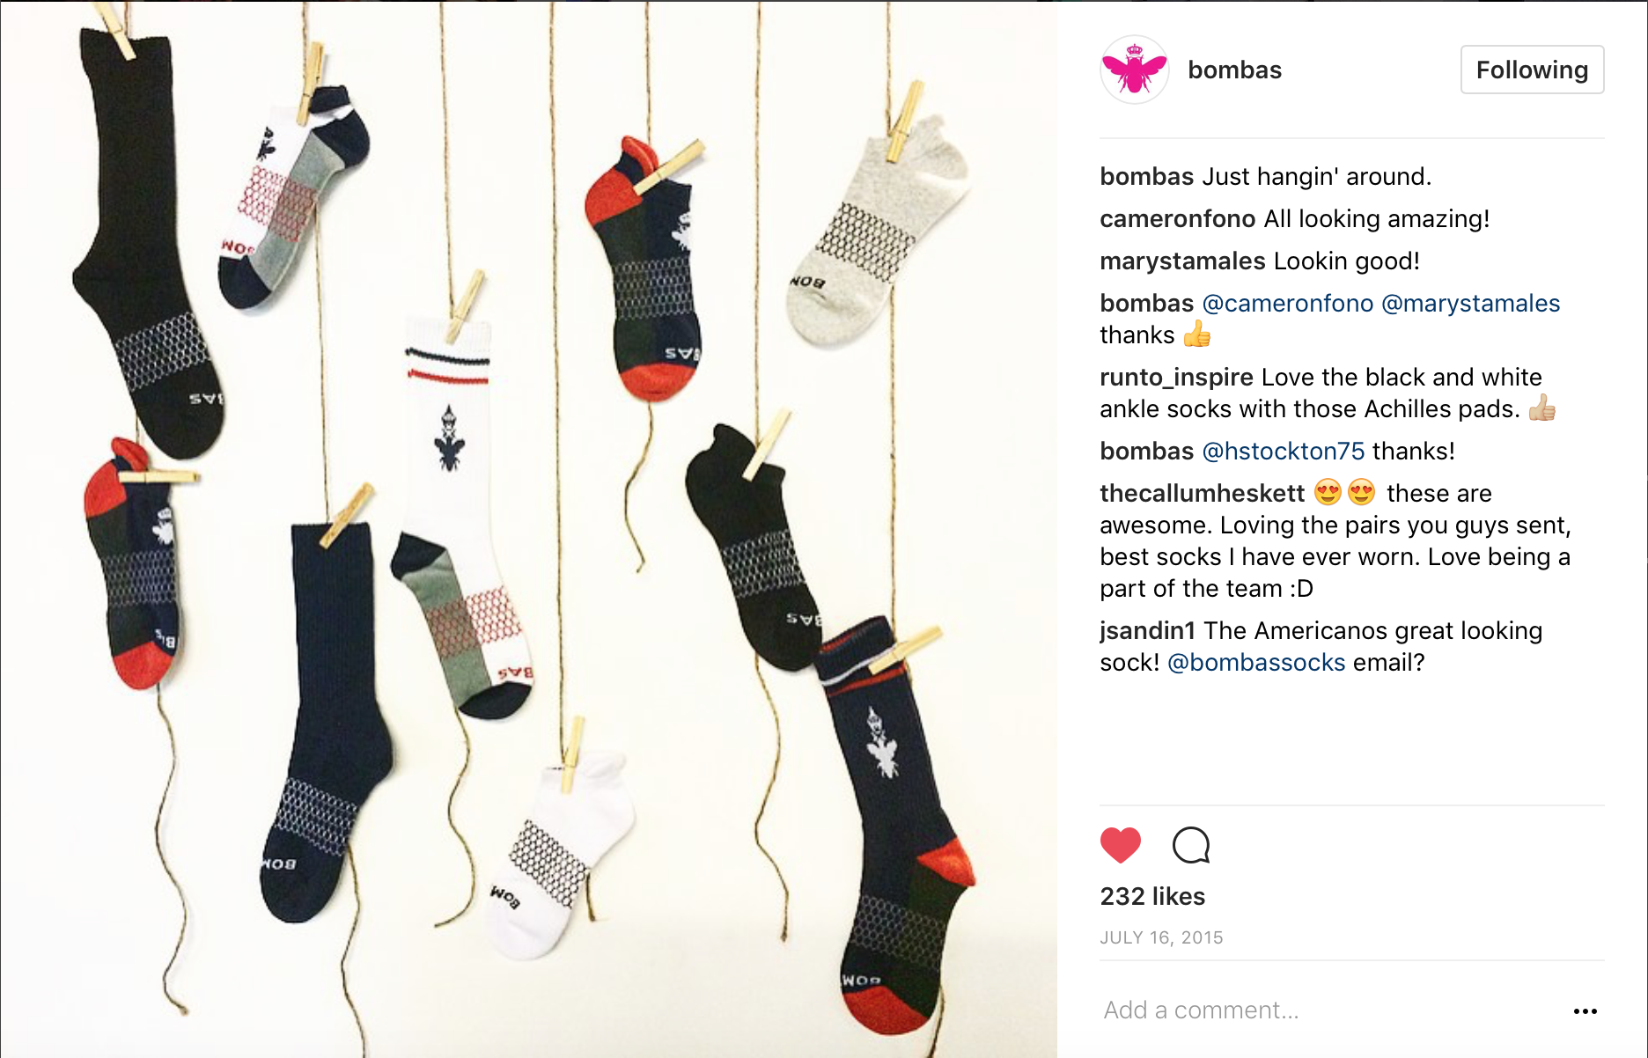Click the red heart like icon
1648x1058 pixels.
[x=1120, y=845]
